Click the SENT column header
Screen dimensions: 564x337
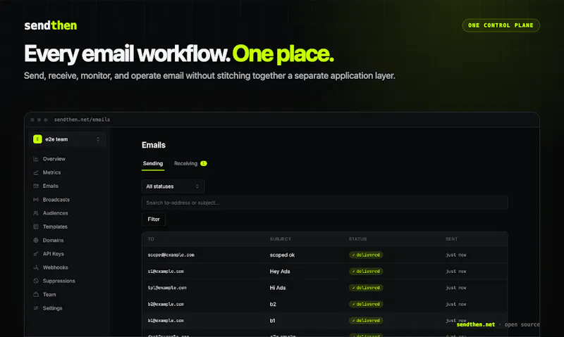[451, 239]
